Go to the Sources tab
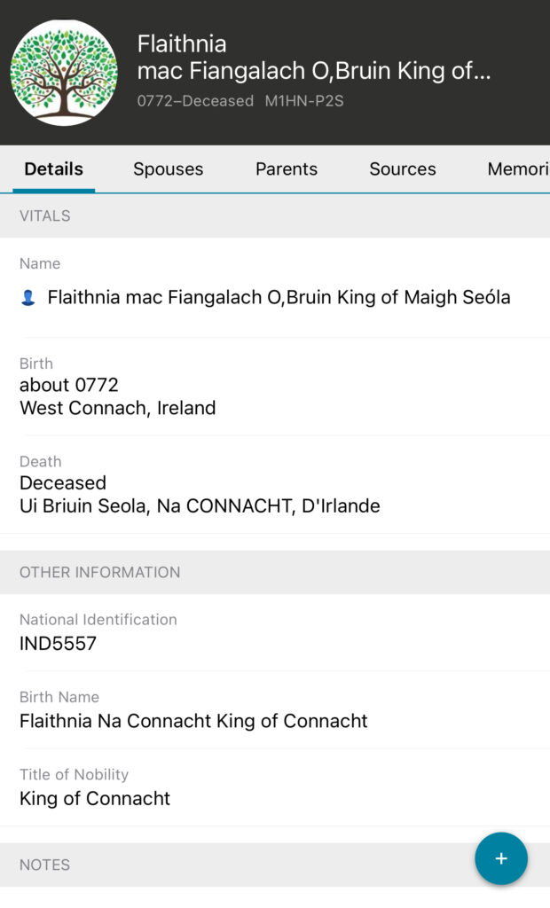 coord(402,169)
